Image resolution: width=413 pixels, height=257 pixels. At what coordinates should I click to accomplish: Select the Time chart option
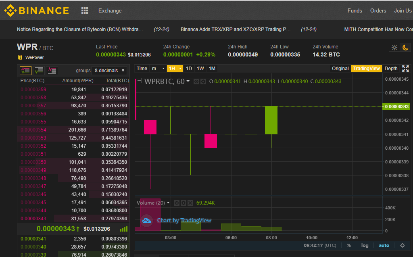(x=142, y=69)
